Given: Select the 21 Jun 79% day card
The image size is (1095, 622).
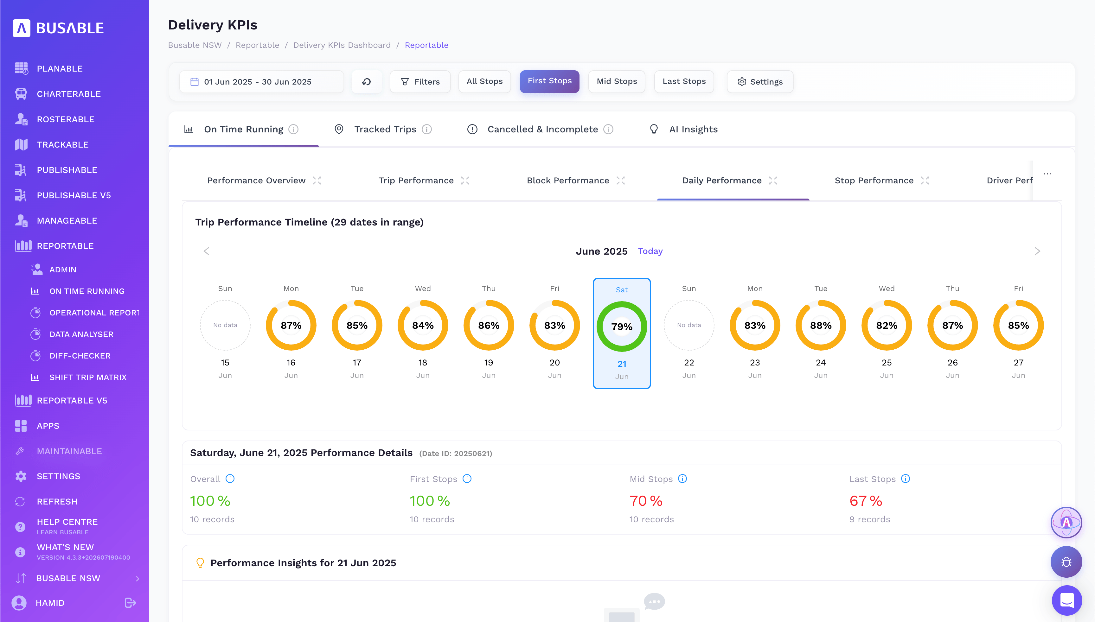Looking at the screenshot, I should pos(621,333).
